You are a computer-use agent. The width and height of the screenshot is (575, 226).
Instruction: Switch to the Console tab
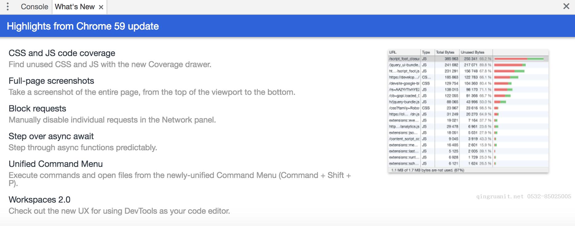(x=35, y=7)
